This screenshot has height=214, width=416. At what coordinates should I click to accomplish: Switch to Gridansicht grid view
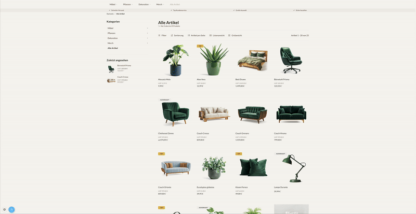(235, 35)
